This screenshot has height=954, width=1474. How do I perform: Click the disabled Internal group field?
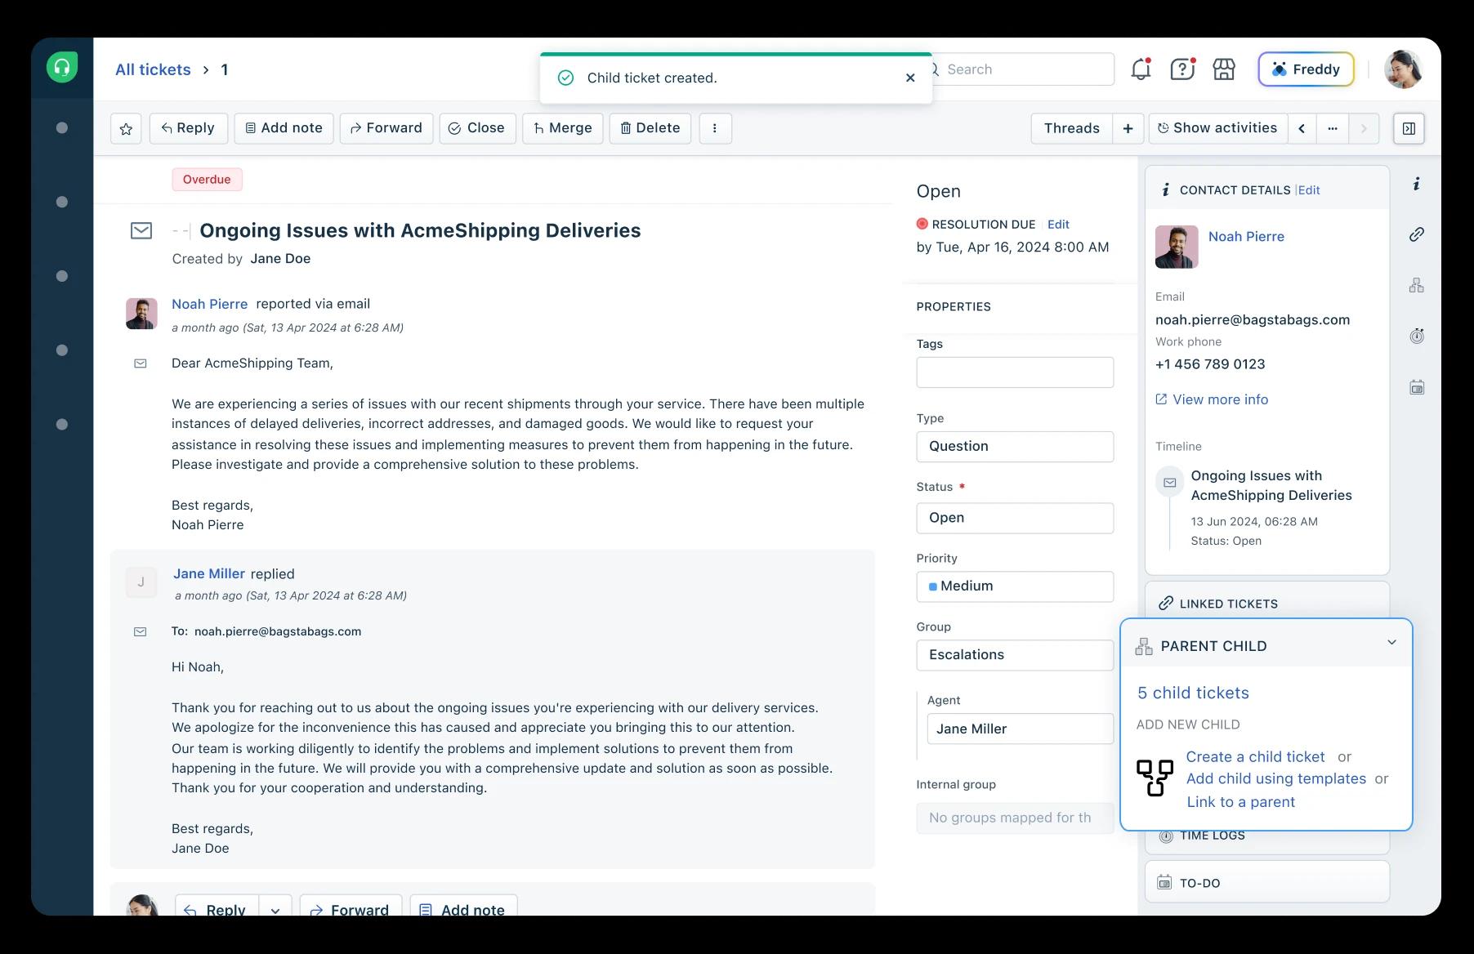1015,818
